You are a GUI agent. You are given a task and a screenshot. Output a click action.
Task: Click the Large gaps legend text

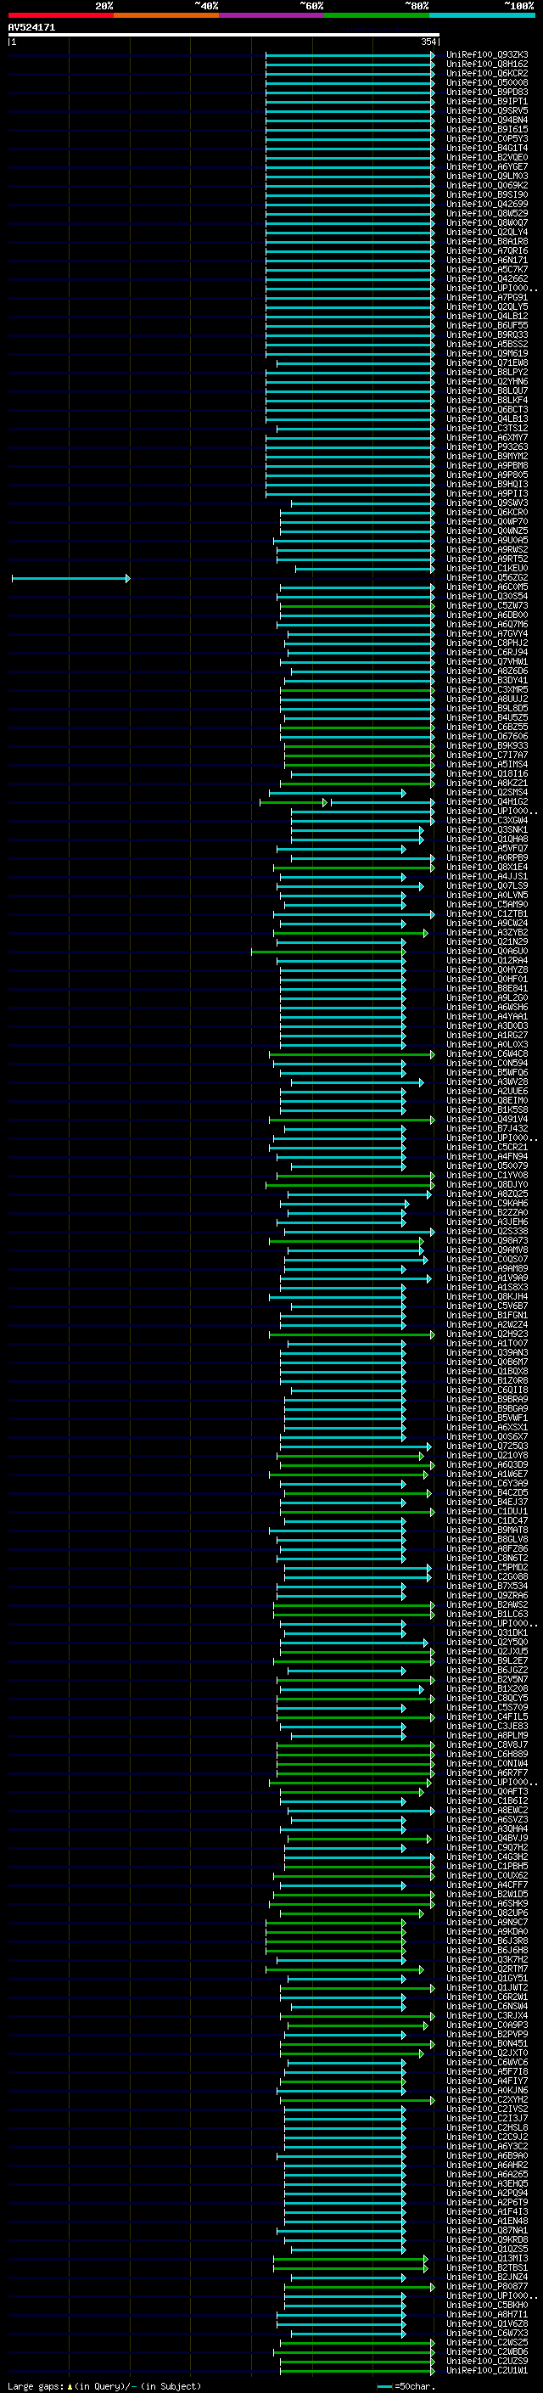[x=104, y=2385]
